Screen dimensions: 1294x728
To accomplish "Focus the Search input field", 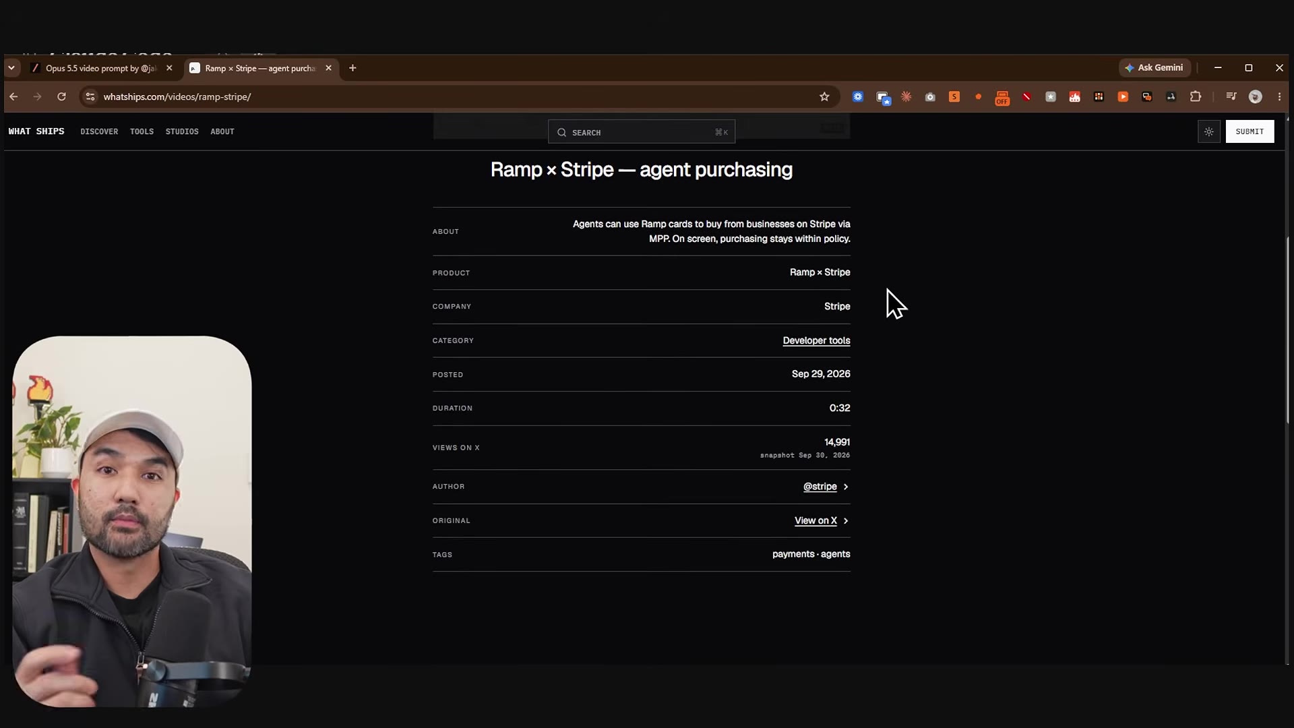I will 642,132.
